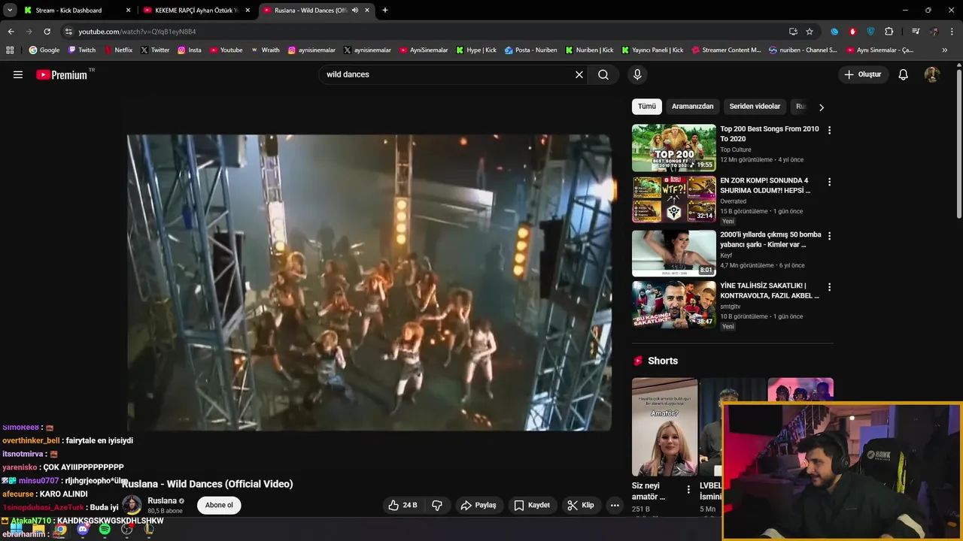963x541 pixels.
Task: Open Top 200 Best Songs thumbnail
Action: point(674,148)
